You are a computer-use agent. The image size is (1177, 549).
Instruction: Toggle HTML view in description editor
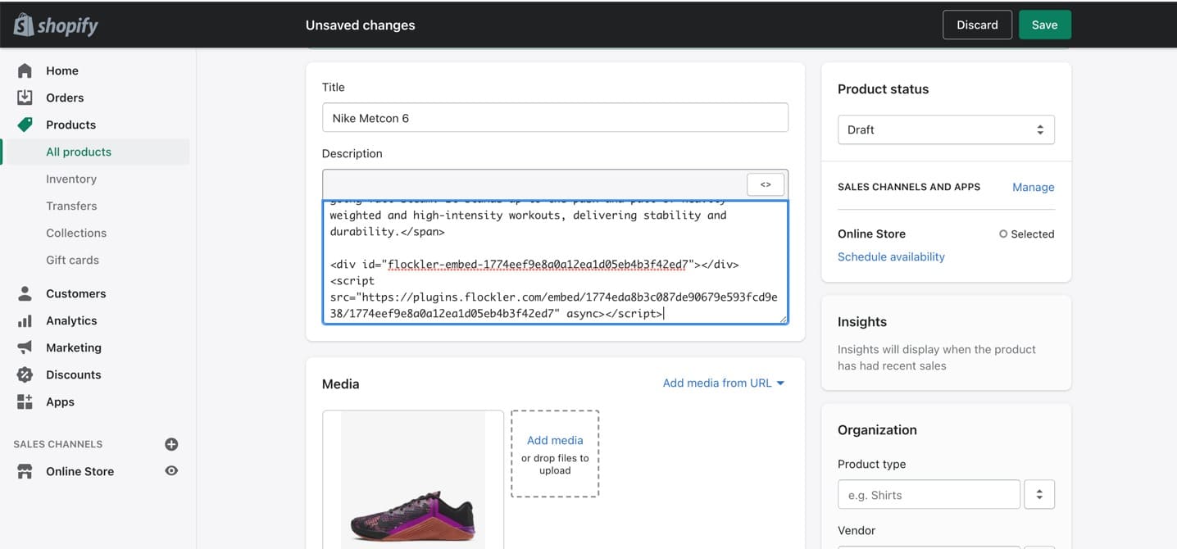[x=766, y=184]
